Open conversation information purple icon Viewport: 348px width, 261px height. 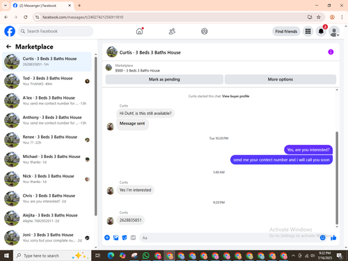coord(331,52)
